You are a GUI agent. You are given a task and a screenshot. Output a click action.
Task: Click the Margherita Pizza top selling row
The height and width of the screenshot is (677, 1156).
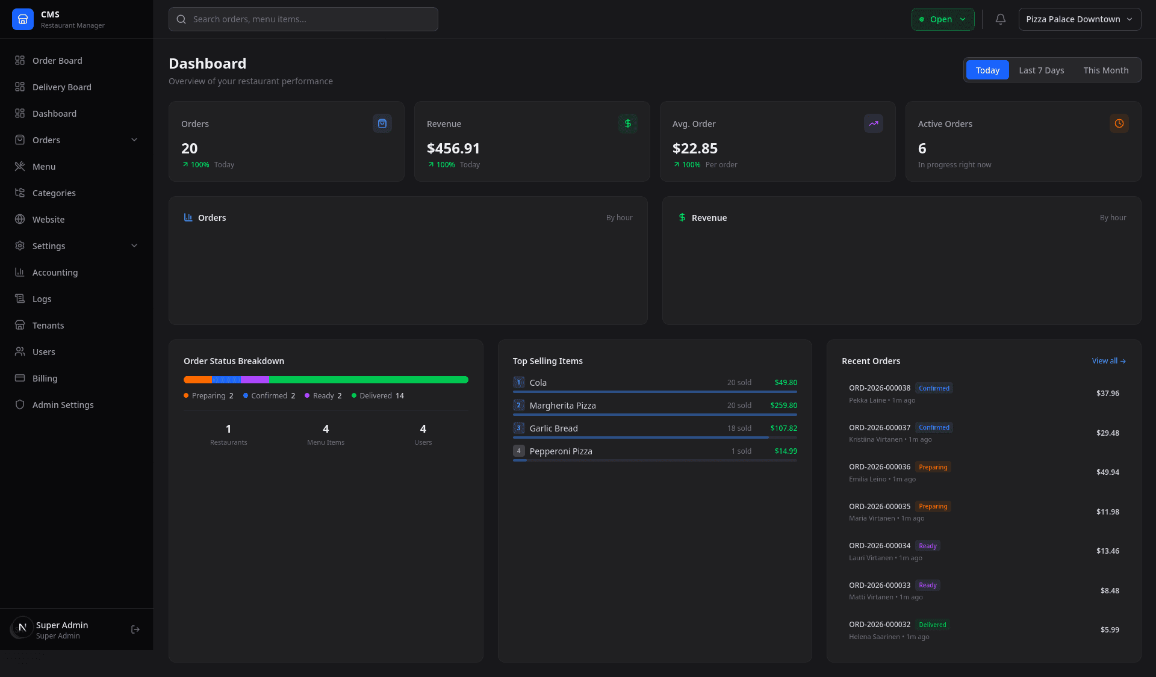tap(654, 406)
